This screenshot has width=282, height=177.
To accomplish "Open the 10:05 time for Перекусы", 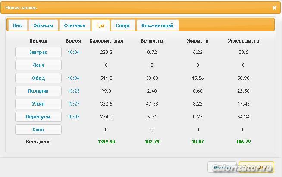I will (74, 117).
